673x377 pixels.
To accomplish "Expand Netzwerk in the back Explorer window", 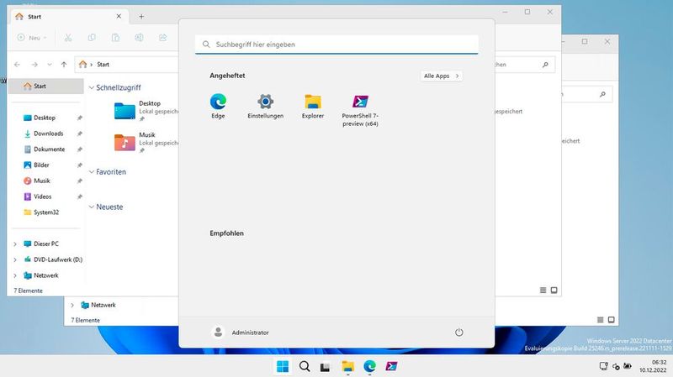I will 72,305.
